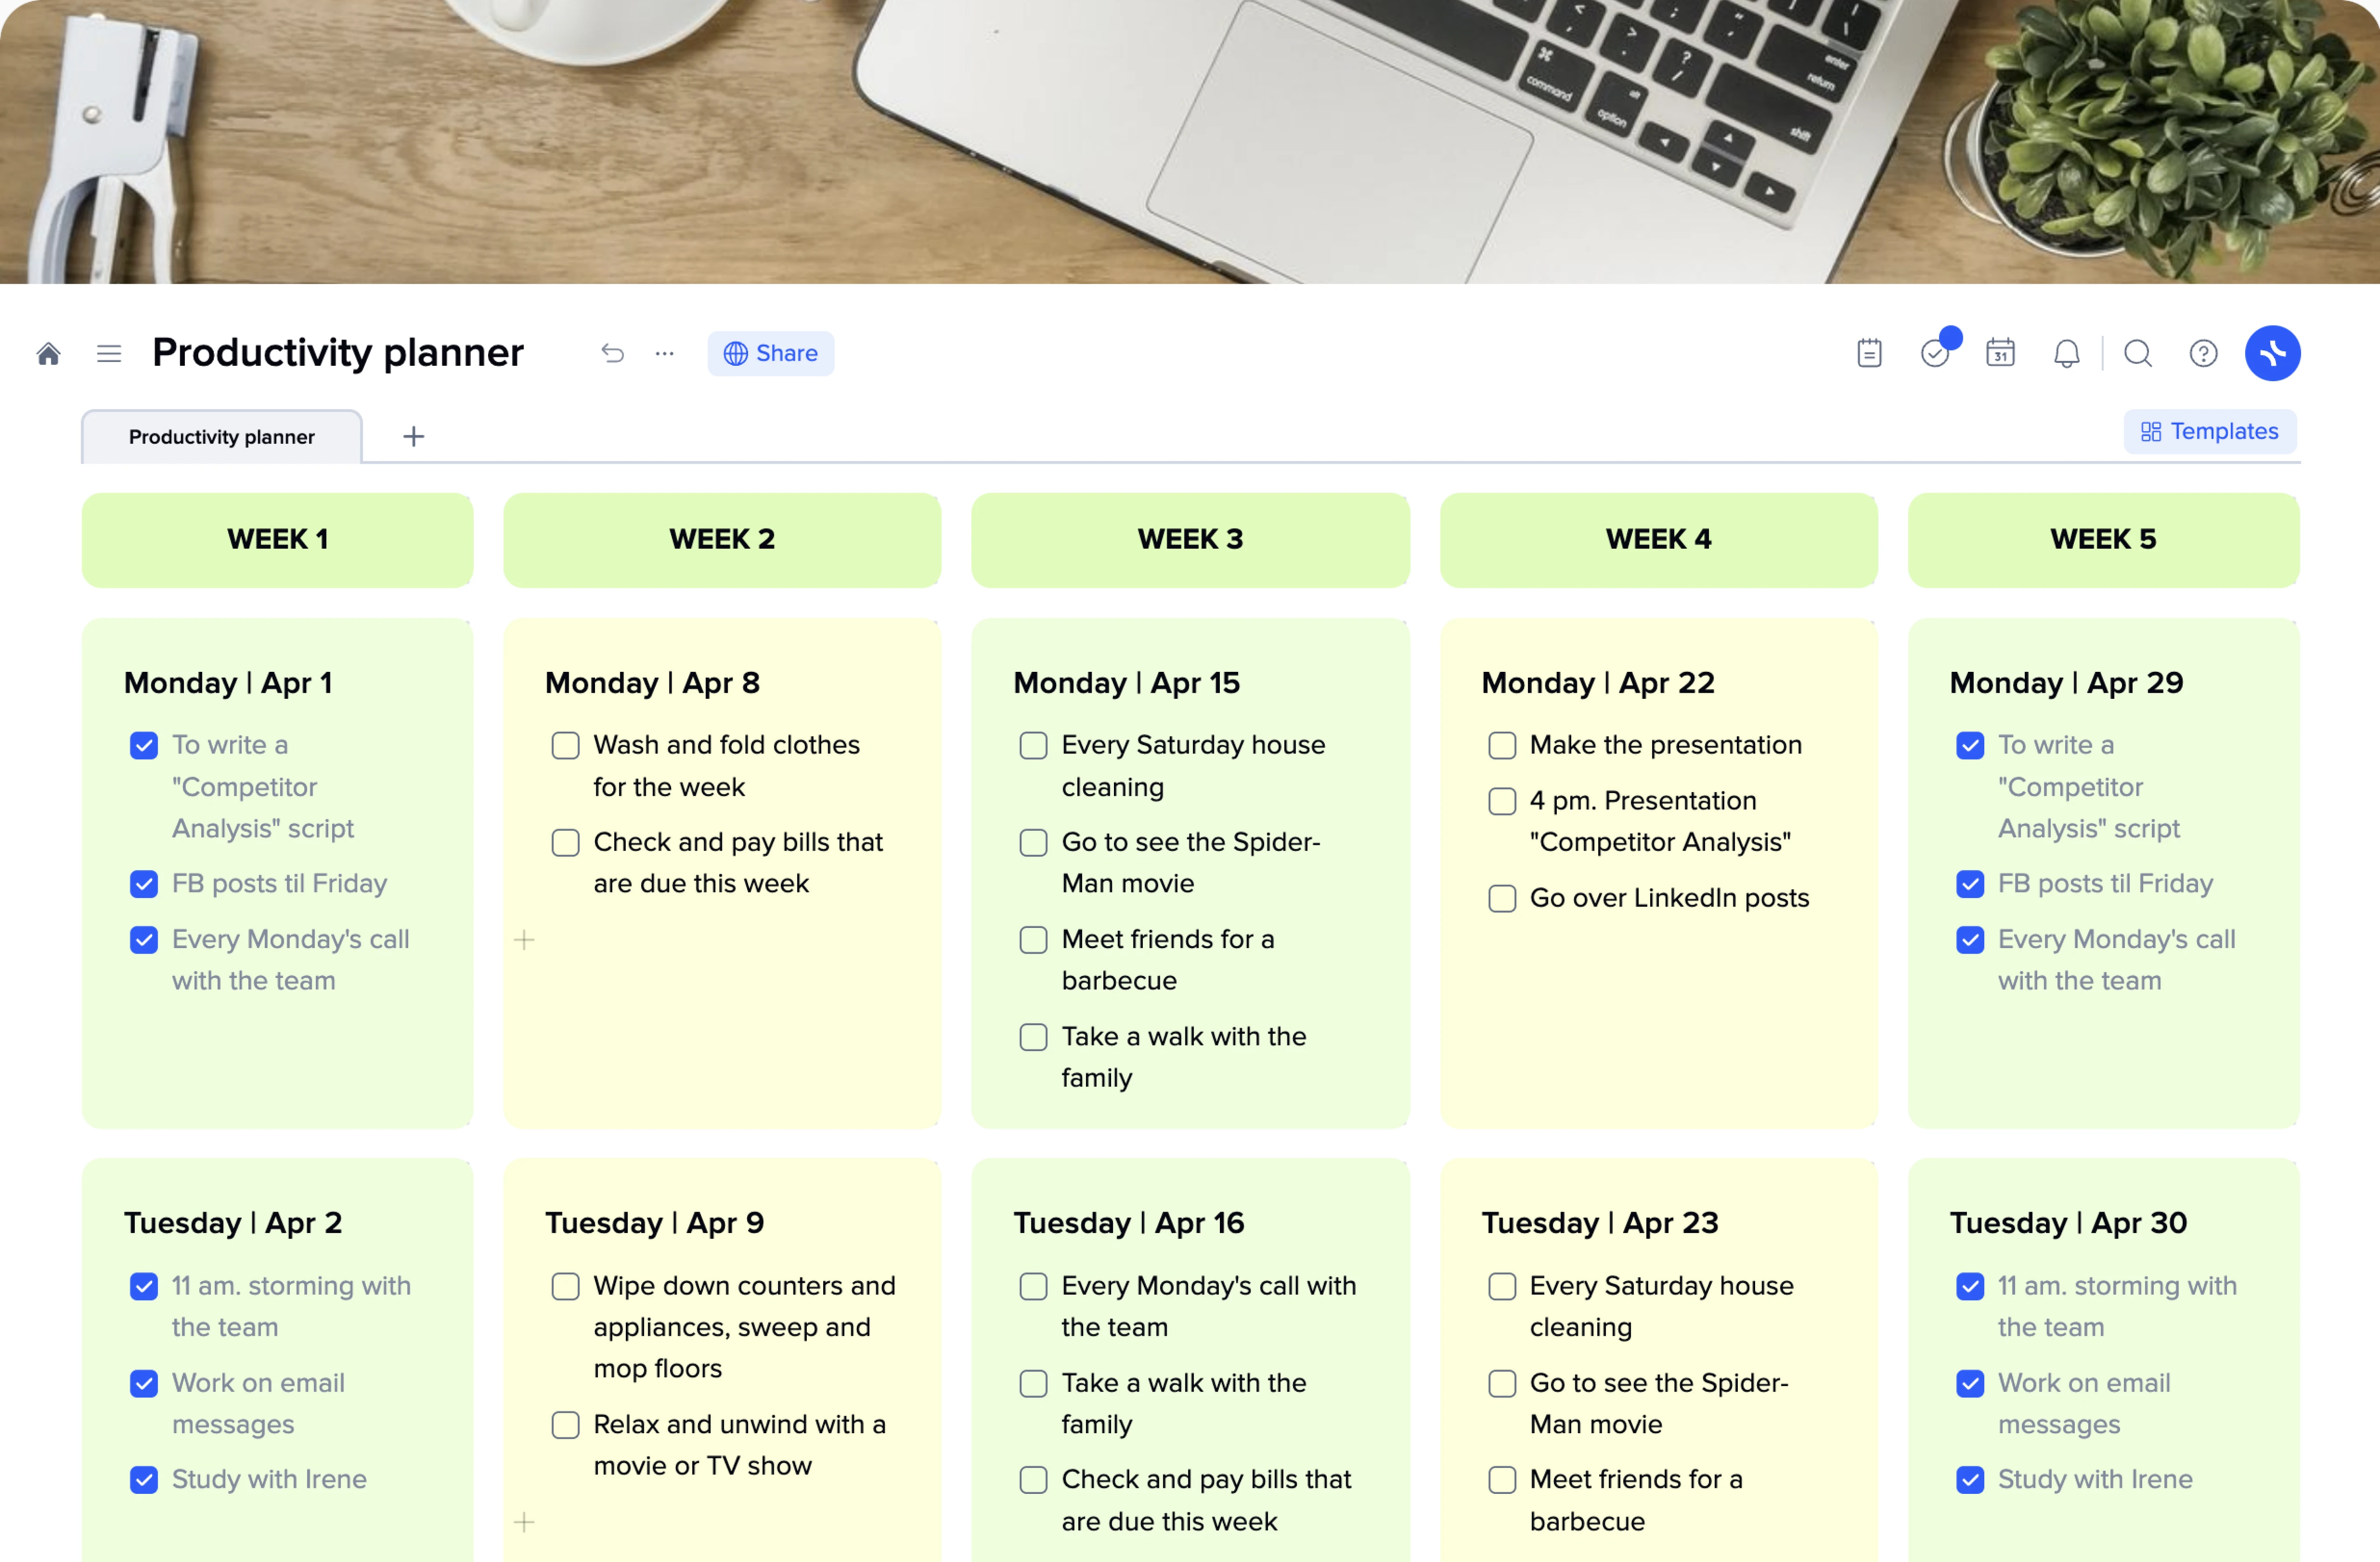Click the search magnifier icon
The width and height of the screenshot is (2380, 1562).
coord(2136,352)
